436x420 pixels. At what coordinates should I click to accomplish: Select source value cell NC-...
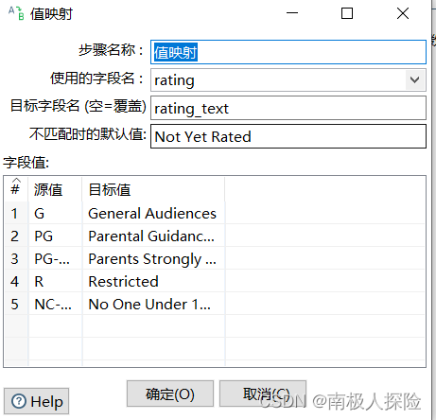point(55,304)
